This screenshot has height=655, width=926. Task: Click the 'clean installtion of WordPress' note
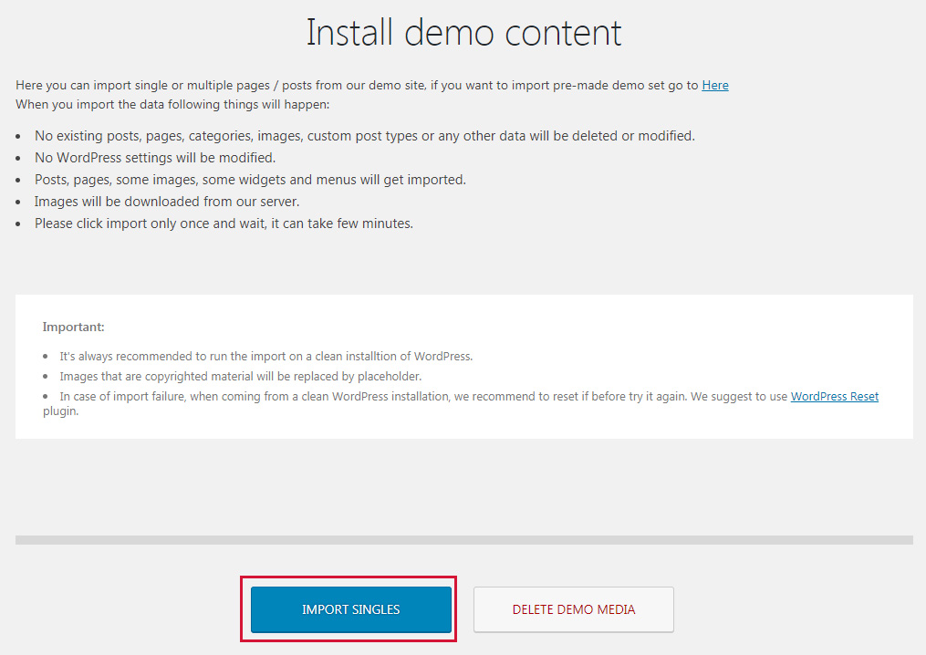[x=265, y=357]
